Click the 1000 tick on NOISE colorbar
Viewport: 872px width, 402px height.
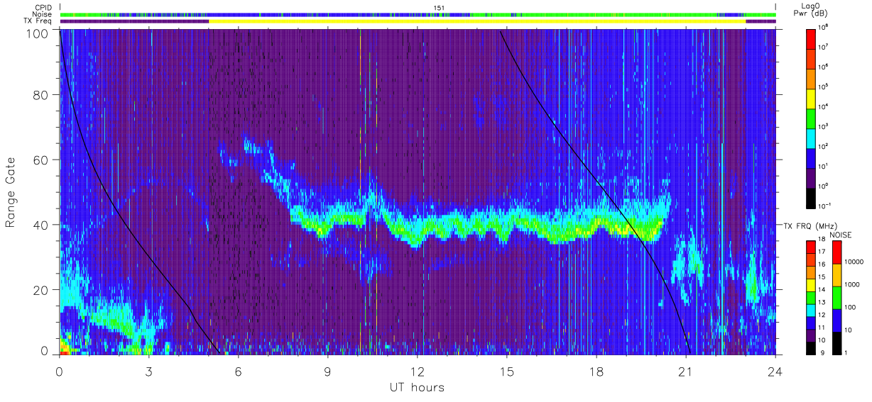(x=854, y=284)
